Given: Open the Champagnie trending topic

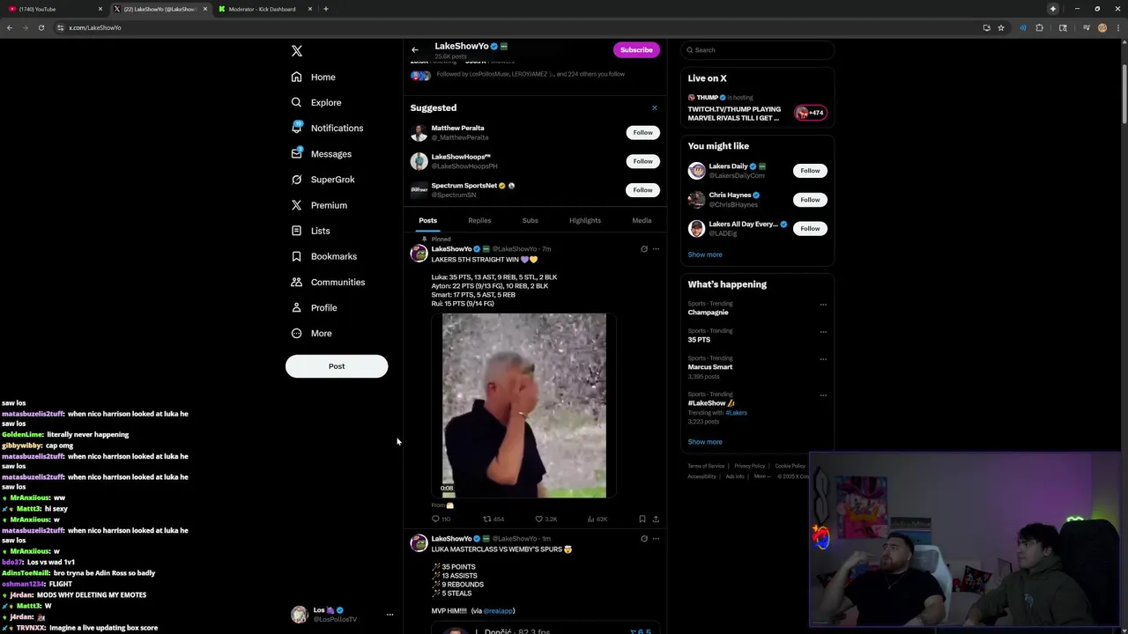Looking at the screenshot, I should point(708,312).
